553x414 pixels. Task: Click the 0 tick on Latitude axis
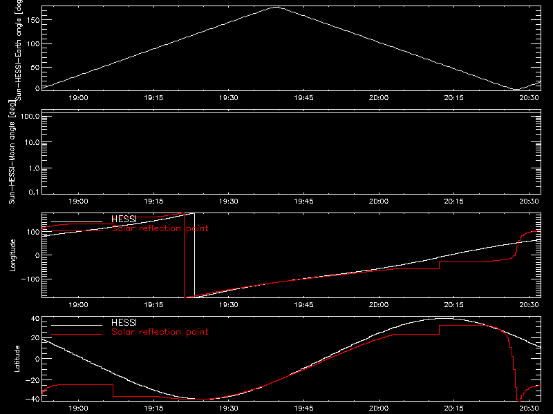37,359
